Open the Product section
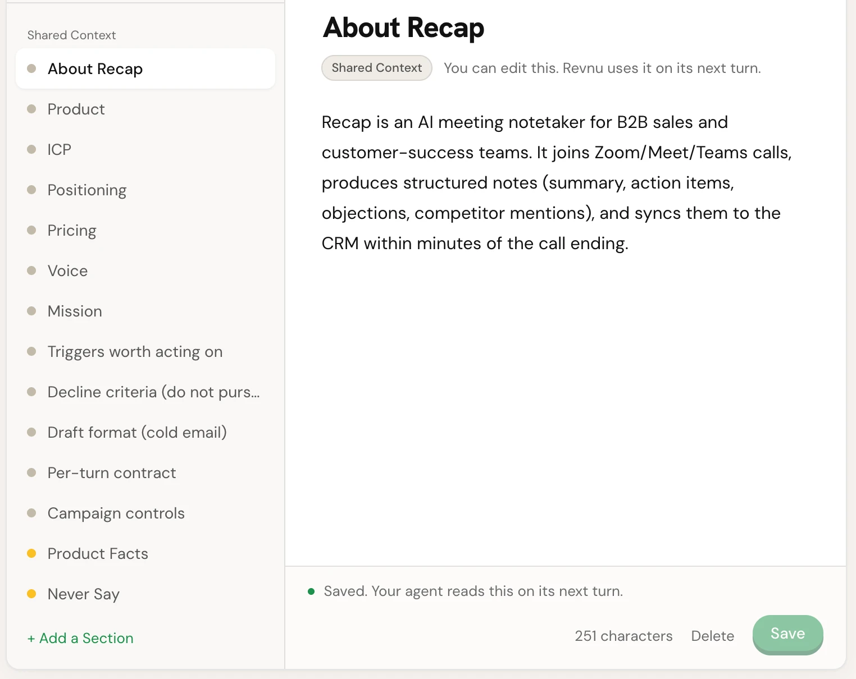 tap(145, 109)
